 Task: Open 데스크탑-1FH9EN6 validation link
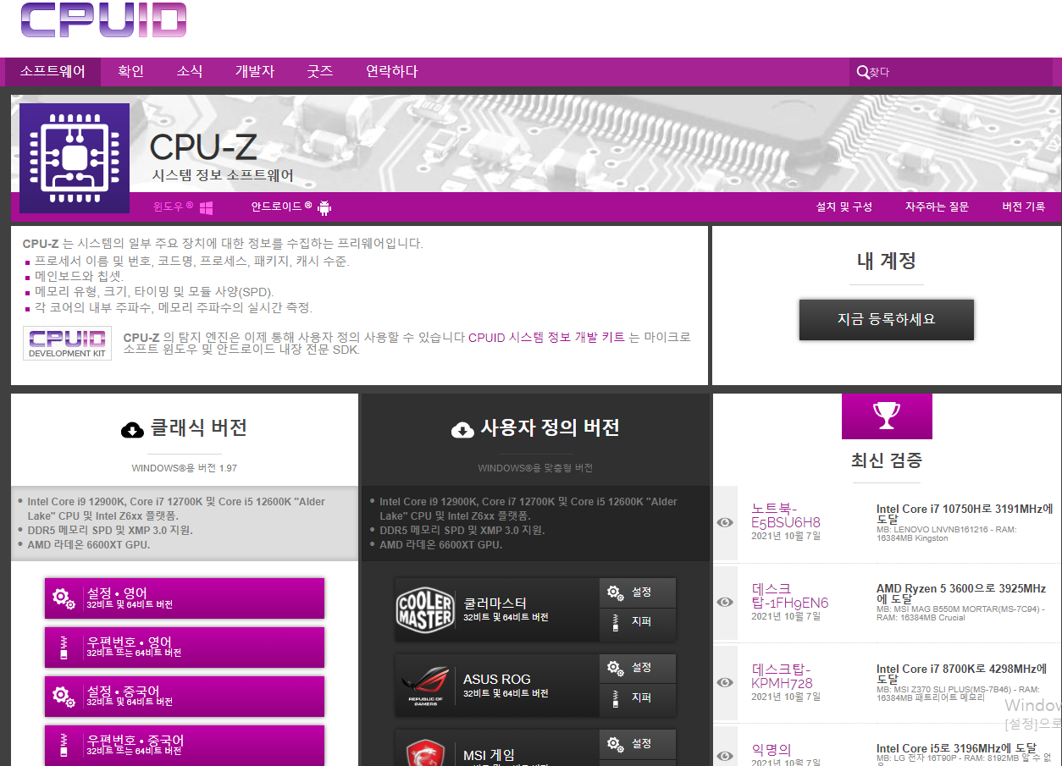790,595
